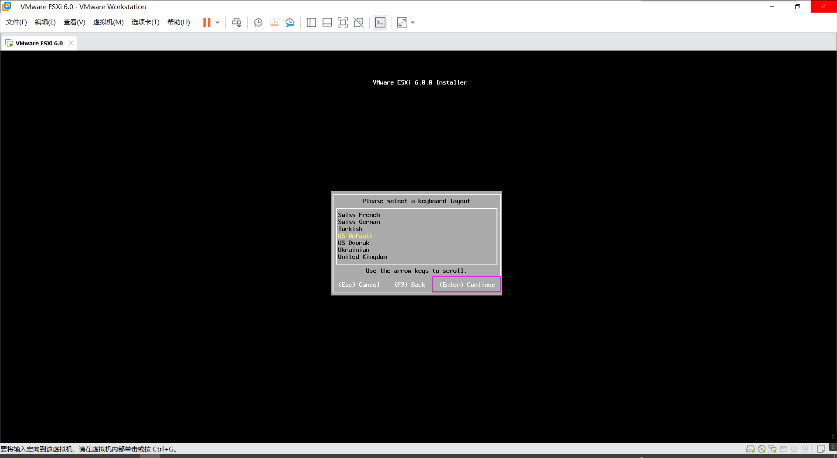Open the 文件(F) menu
This screenshot has width=837, height=458.
point(17,22)
